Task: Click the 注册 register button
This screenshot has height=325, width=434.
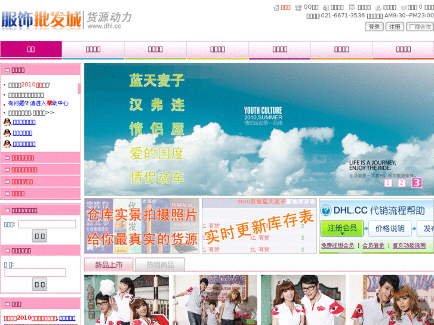Action: tap(395, 27)
